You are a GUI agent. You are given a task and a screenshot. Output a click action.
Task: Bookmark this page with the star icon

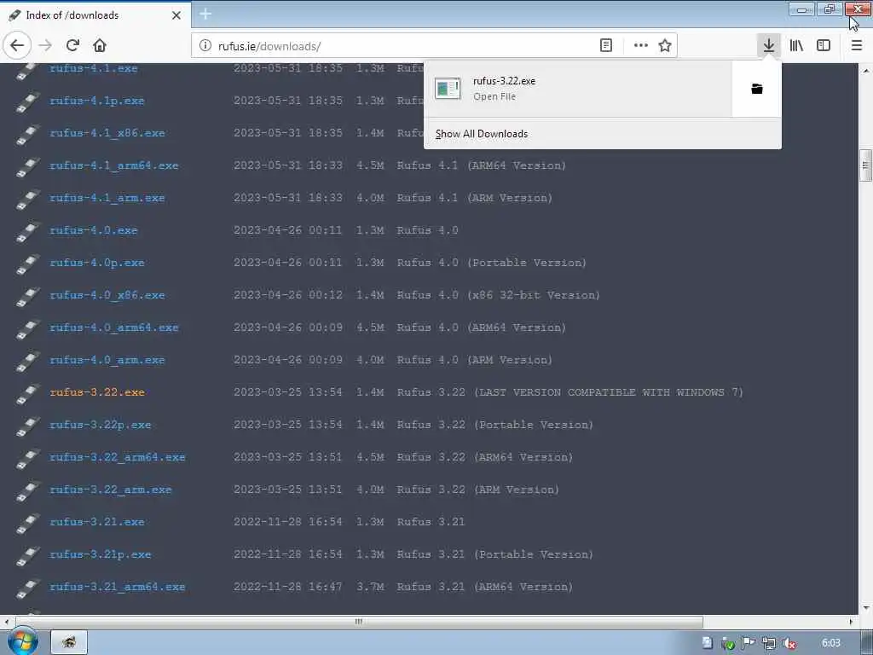tap(665, 46)
